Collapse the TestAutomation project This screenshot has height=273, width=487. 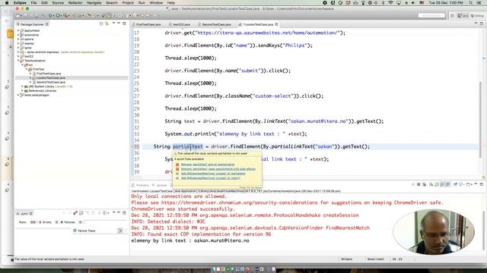tap(18, 61)
